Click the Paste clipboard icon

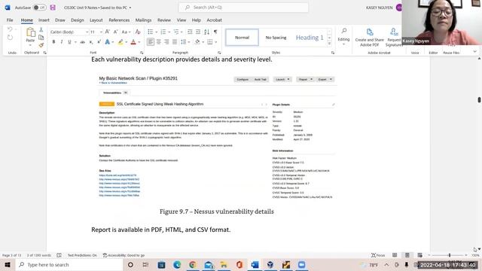(x=30, y=32)
